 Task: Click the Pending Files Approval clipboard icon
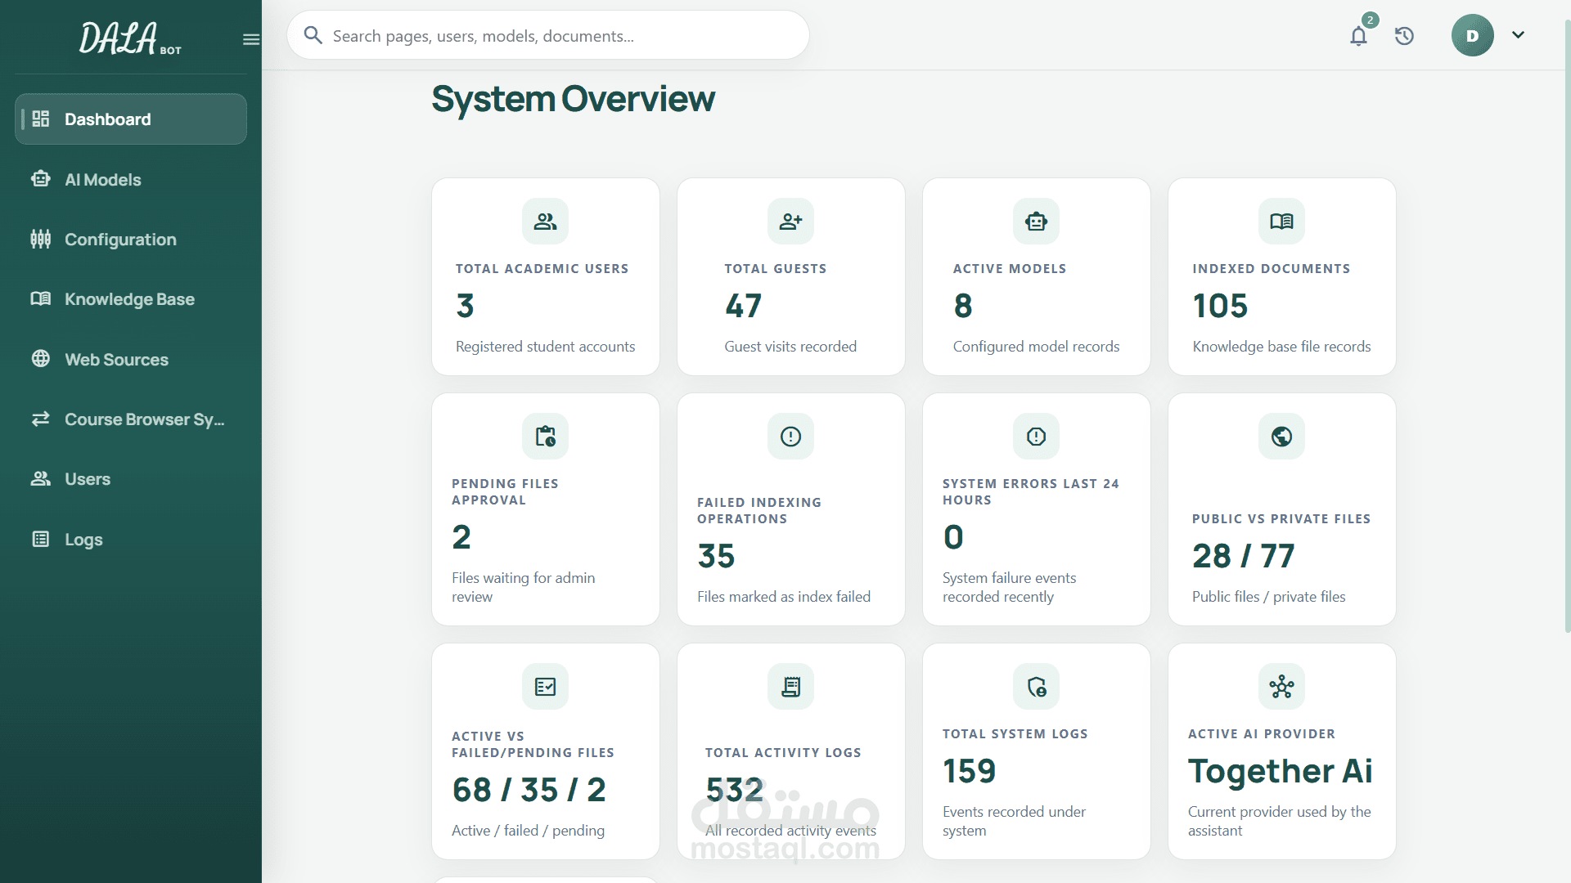(545, 437)
